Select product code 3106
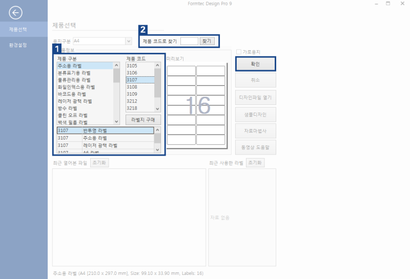This screenshot has width=410, height=279. click(x=140, y=73)
